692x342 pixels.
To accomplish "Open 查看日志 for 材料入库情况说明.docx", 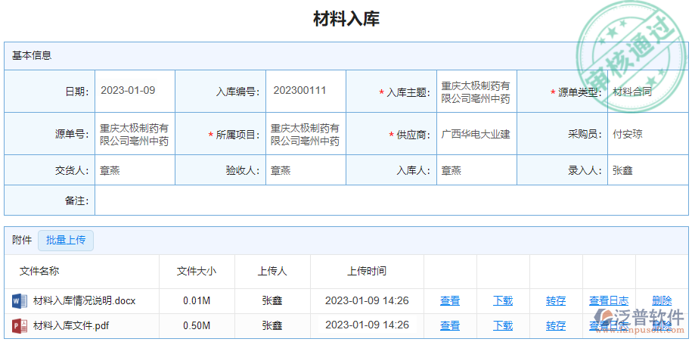I will (609, 301).
